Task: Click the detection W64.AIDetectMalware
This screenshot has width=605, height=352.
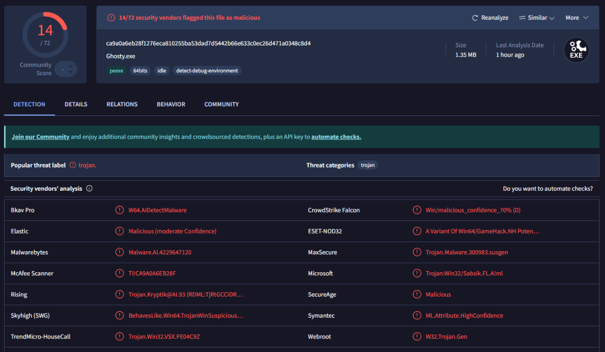Action: [x=157, y=210]
